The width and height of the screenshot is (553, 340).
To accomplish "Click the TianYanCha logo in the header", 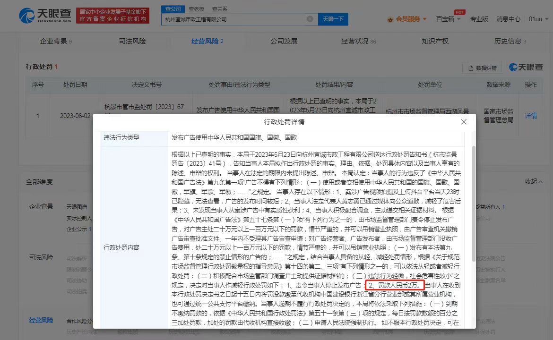I will point(45,16).
